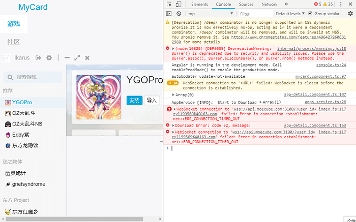Expand the Array(1) log entry
The height and width of the screenshot is (222, 356).
(260, 102)
